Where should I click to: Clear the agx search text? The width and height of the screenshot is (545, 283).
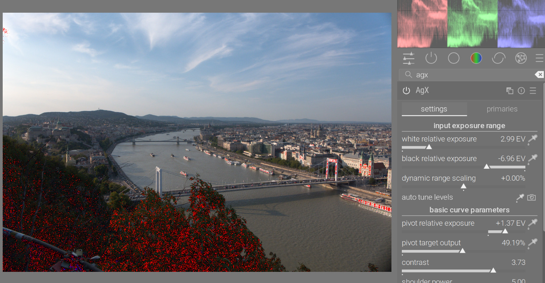coord(539,75)
